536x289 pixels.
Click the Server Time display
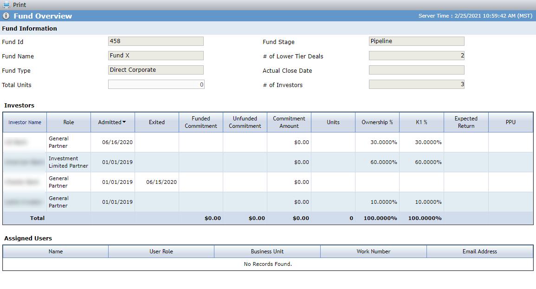tap(476, 16)
